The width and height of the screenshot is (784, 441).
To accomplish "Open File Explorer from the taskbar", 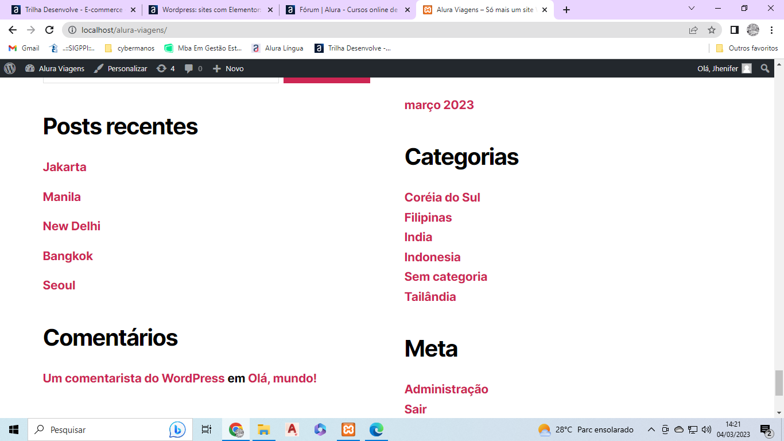I will pyautogui.click(x=264, y=430).
